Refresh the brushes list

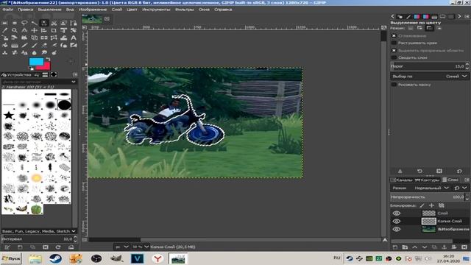pyautogui.click(x=58, y=247)
